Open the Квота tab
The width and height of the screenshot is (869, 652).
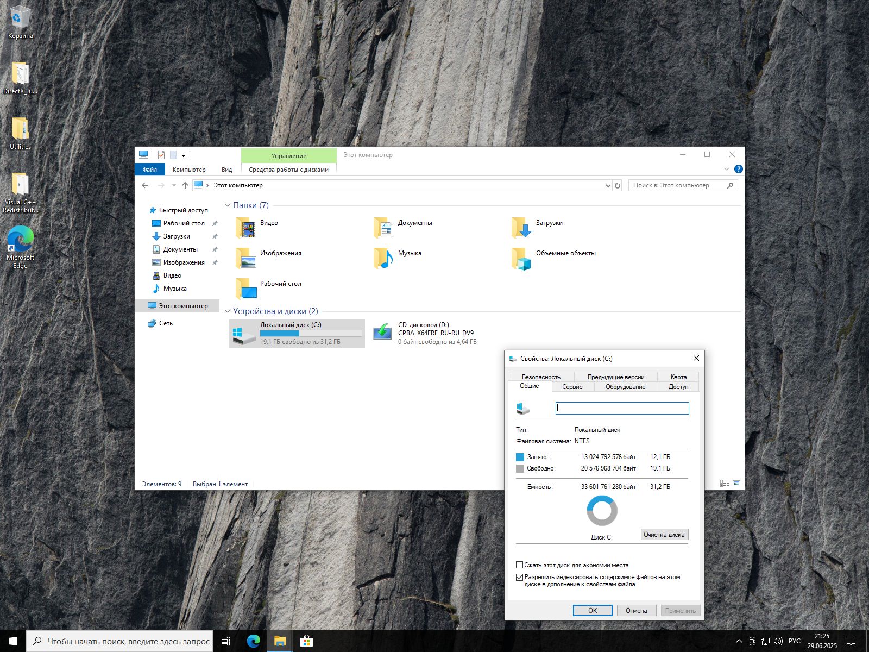point(678,377)
